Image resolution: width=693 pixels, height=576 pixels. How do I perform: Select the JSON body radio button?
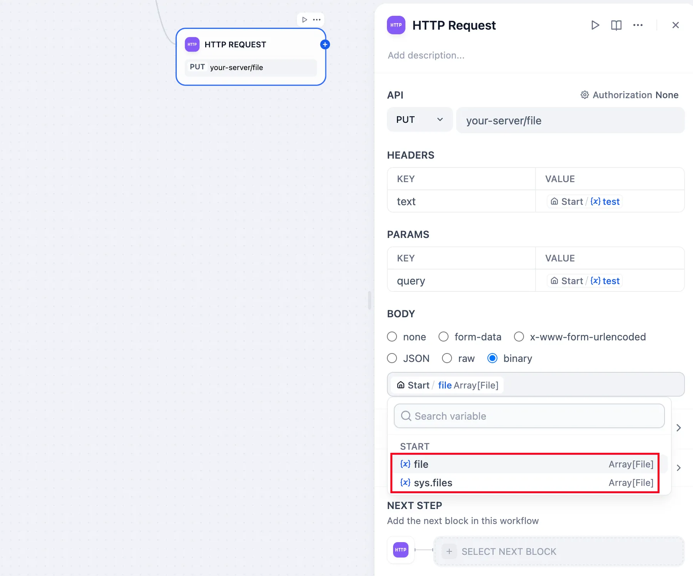(392, 358)
